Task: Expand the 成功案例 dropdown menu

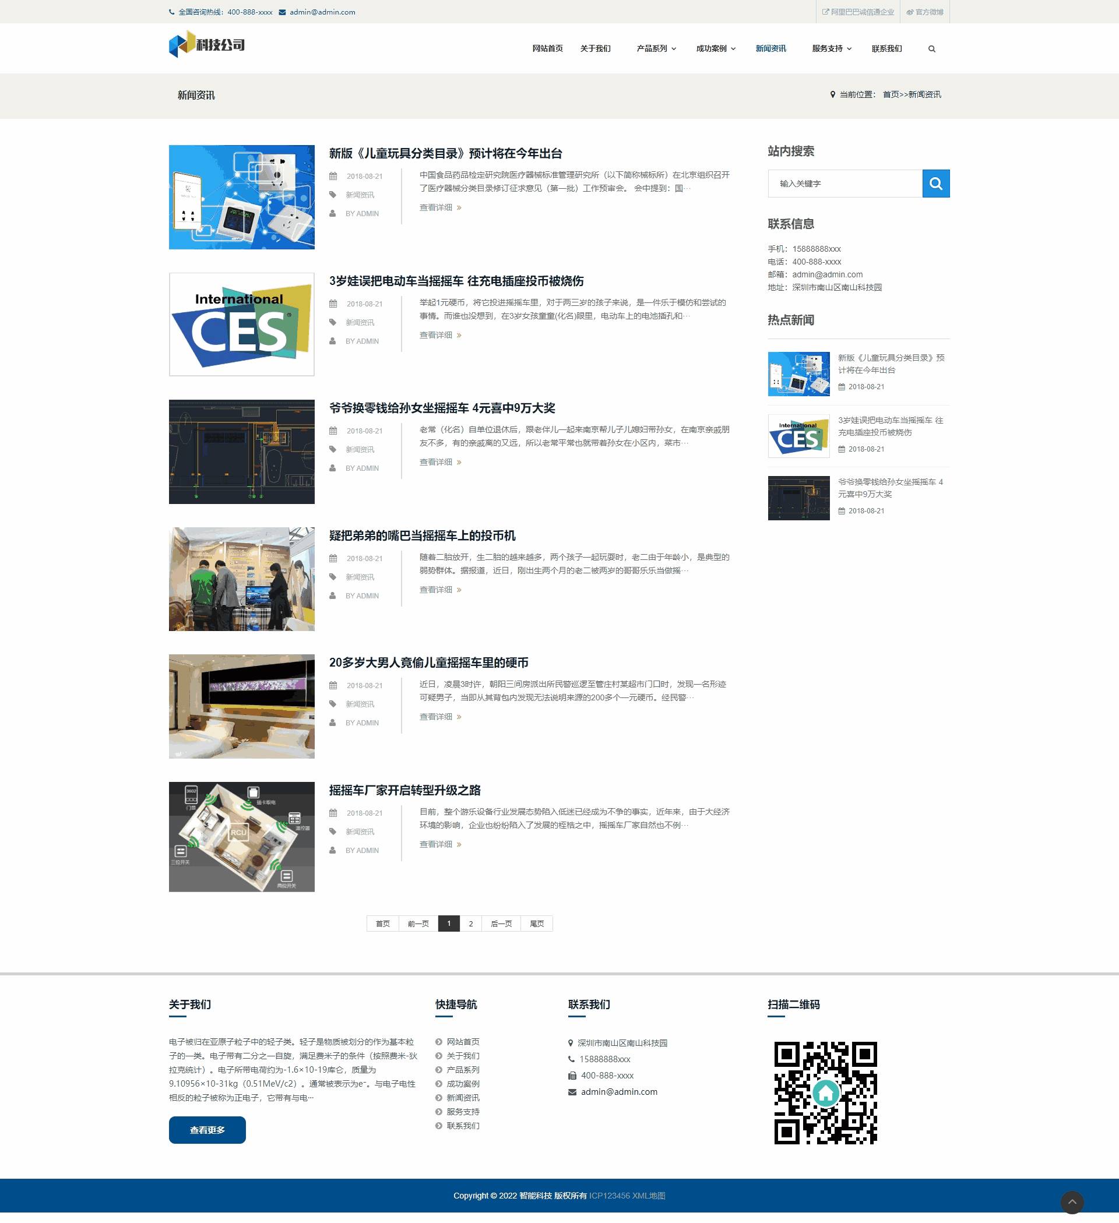Action: pos(716,48)
